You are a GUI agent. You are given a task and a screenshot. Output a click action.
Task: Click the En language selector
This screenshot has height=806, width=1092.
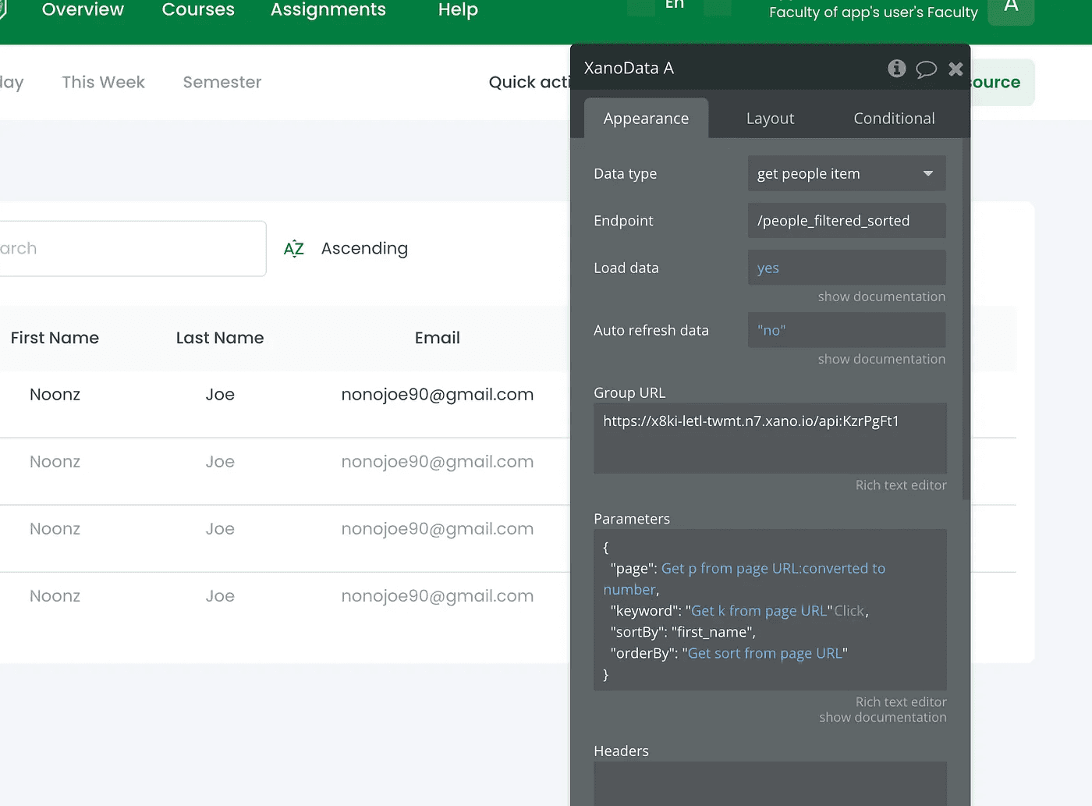click(675, 5)
